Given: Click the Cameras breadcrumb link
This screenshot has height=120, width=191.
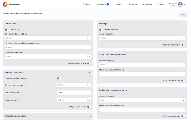Looking at the screenshot, I should click(x=6, y=13).
